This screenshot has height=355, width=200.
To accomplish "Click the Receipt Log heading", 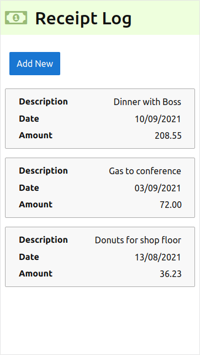I will [83, 18].
